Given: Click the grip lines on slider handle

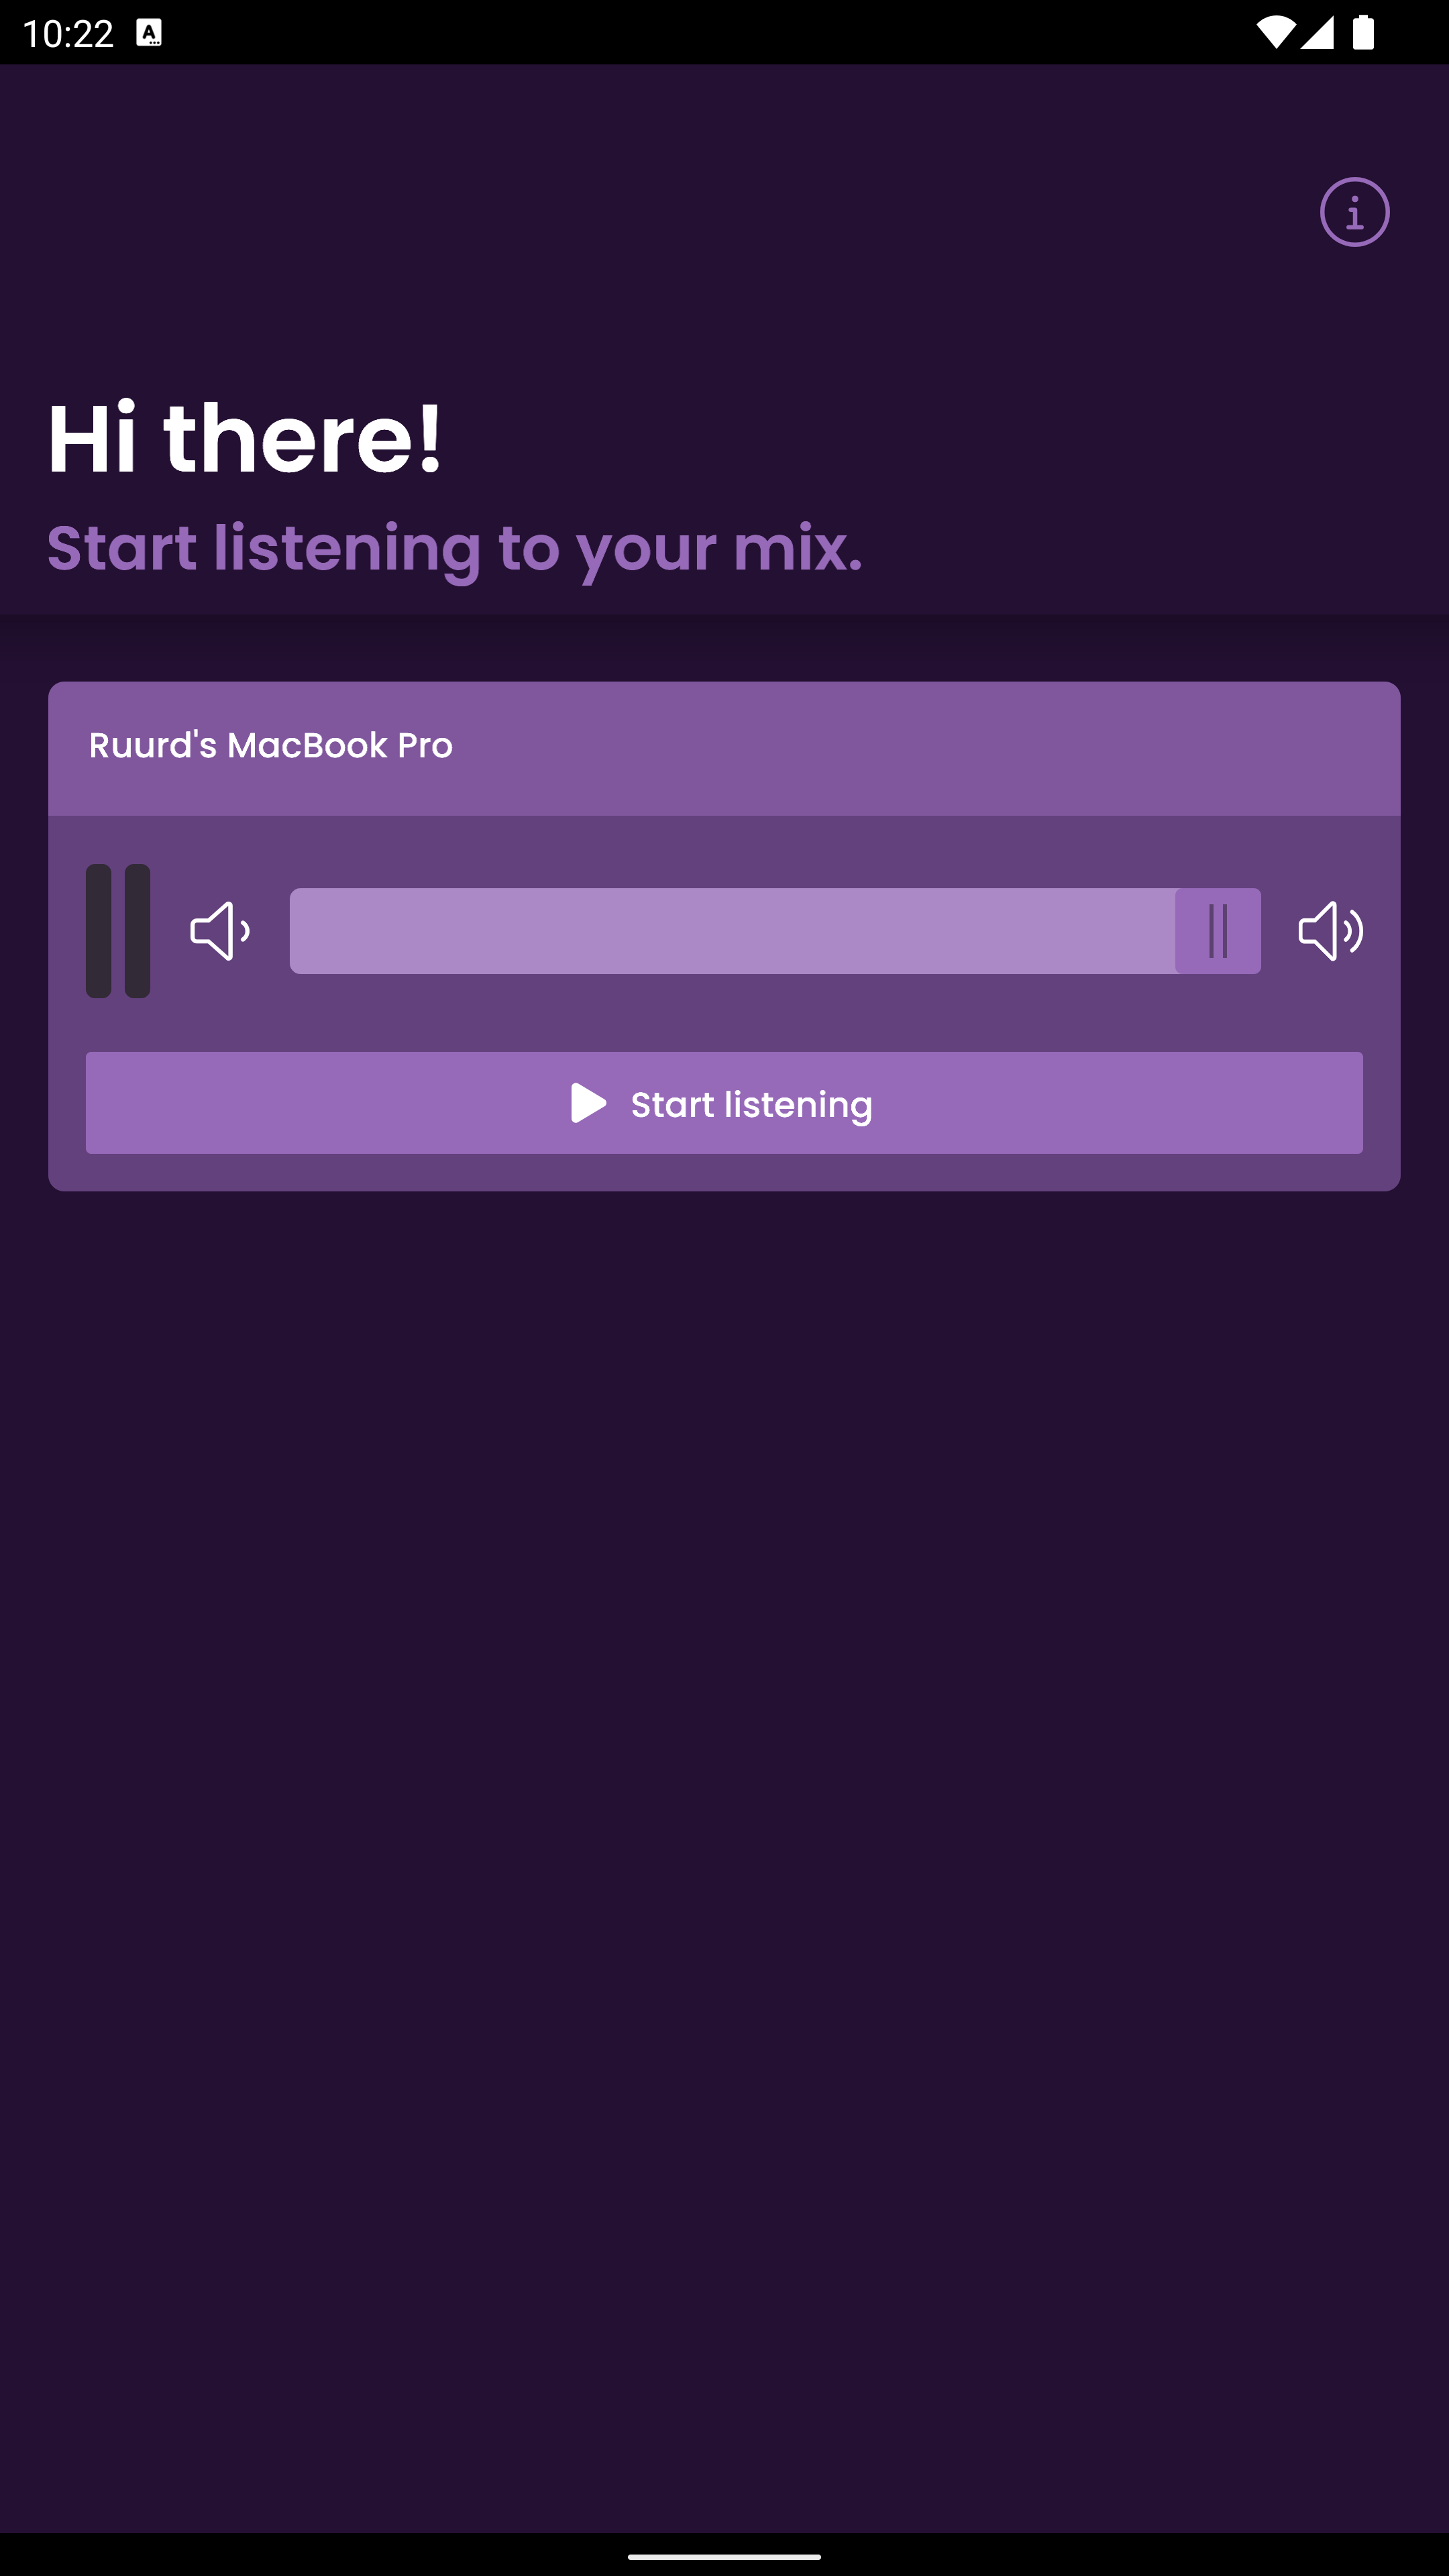Looking at the screenshot, I should [x=1218, y=931].
